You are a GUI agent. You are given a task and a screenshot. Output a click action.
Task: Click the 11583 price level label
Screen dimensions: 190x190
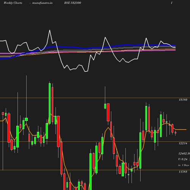pyautogui.click(x=183, y=172)
